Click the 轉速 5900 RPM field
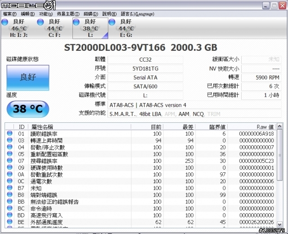Viewport: 288px width, 234px height. click(x=261, y=78)
